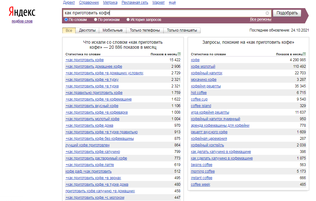The height and width of the screenshot is (201, 316).
Task: Open the 'Директ' top menu link
Action: [69, 2]
